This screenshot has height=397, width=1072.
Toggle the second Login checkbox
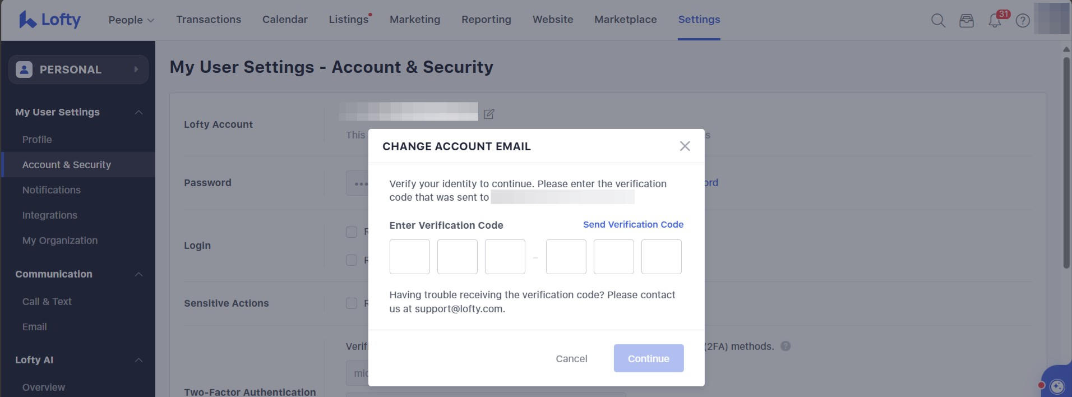click(x=352, y=260)
